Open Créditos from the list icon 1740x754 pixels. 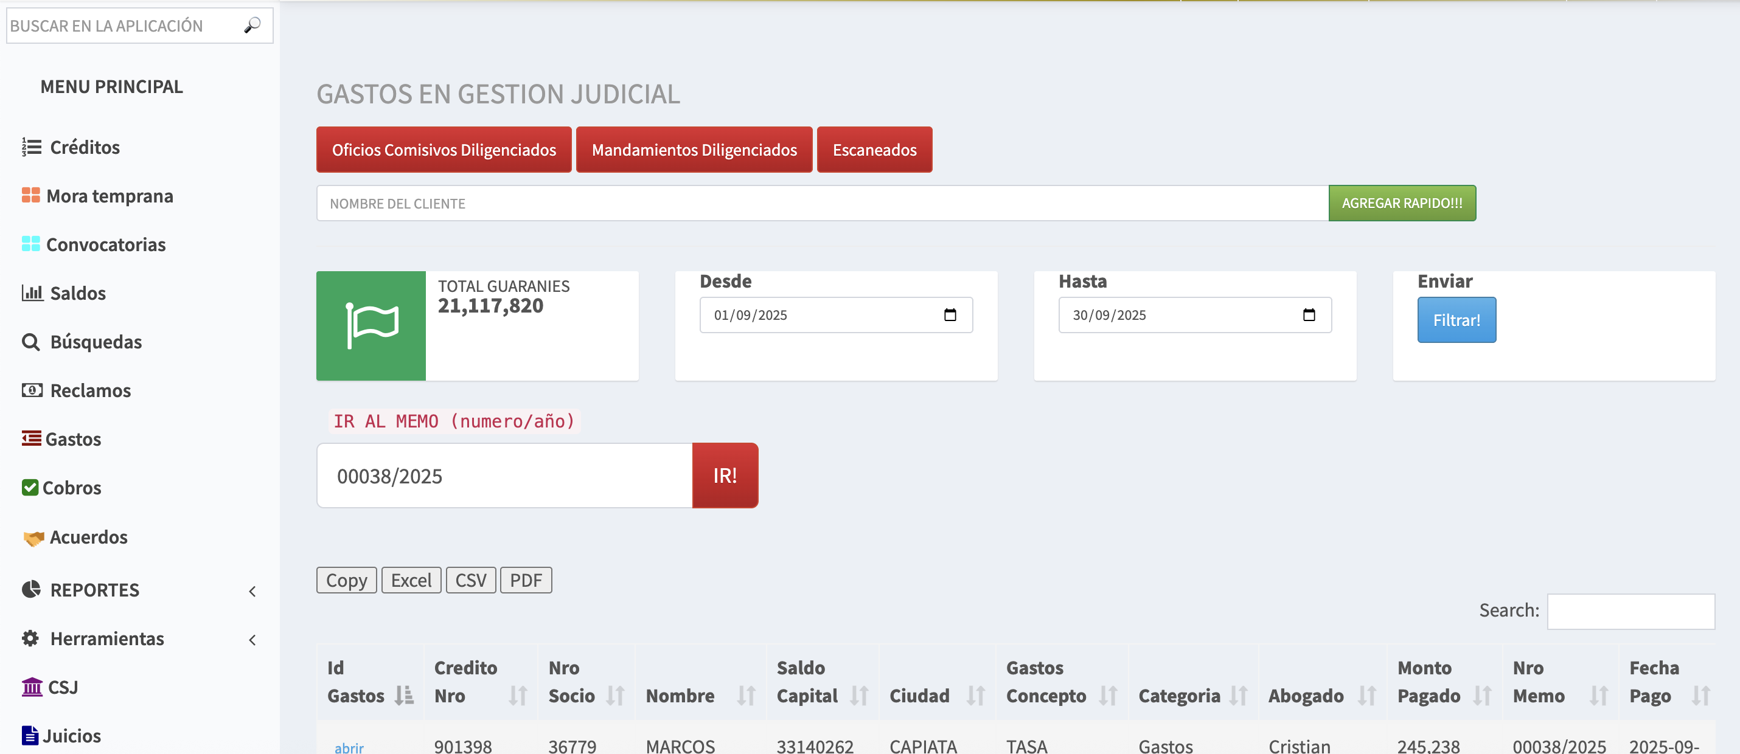point(31,147)
